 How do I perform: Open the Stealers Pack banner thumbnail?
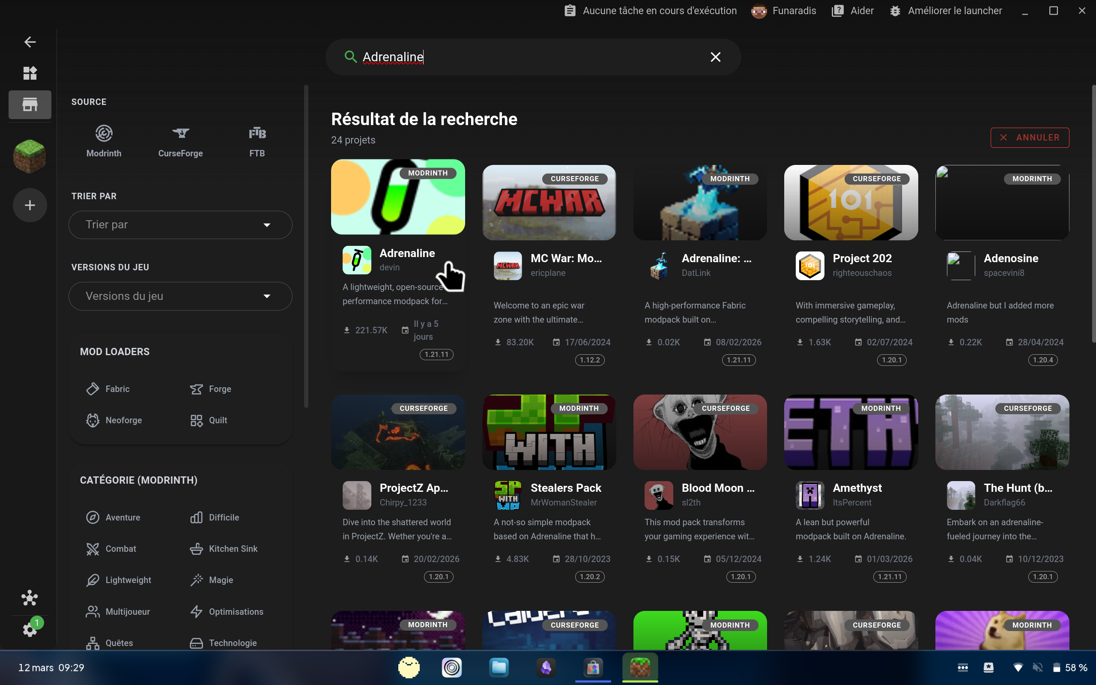point(549,432)
